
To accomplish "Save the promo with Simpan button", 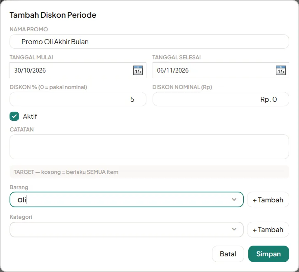I will pyautogui.click(x=268, y=254).
